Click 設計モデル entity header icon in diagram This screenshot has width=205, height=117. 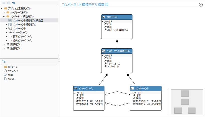pos(103,17)
